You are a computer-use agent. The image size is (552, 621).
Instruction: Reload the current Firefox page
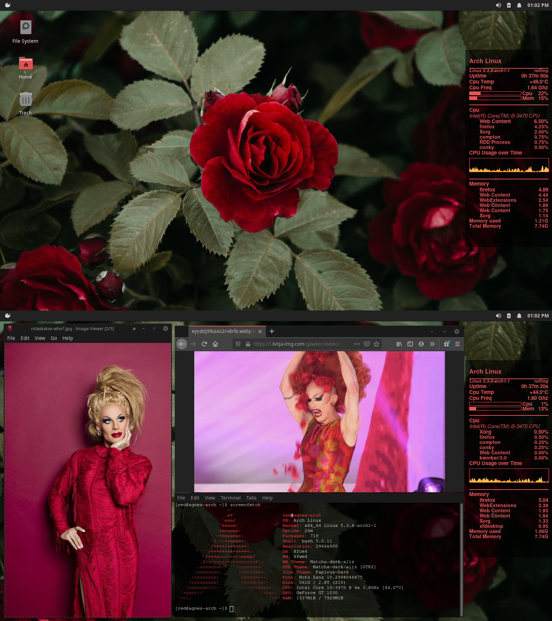click(204, 344)
